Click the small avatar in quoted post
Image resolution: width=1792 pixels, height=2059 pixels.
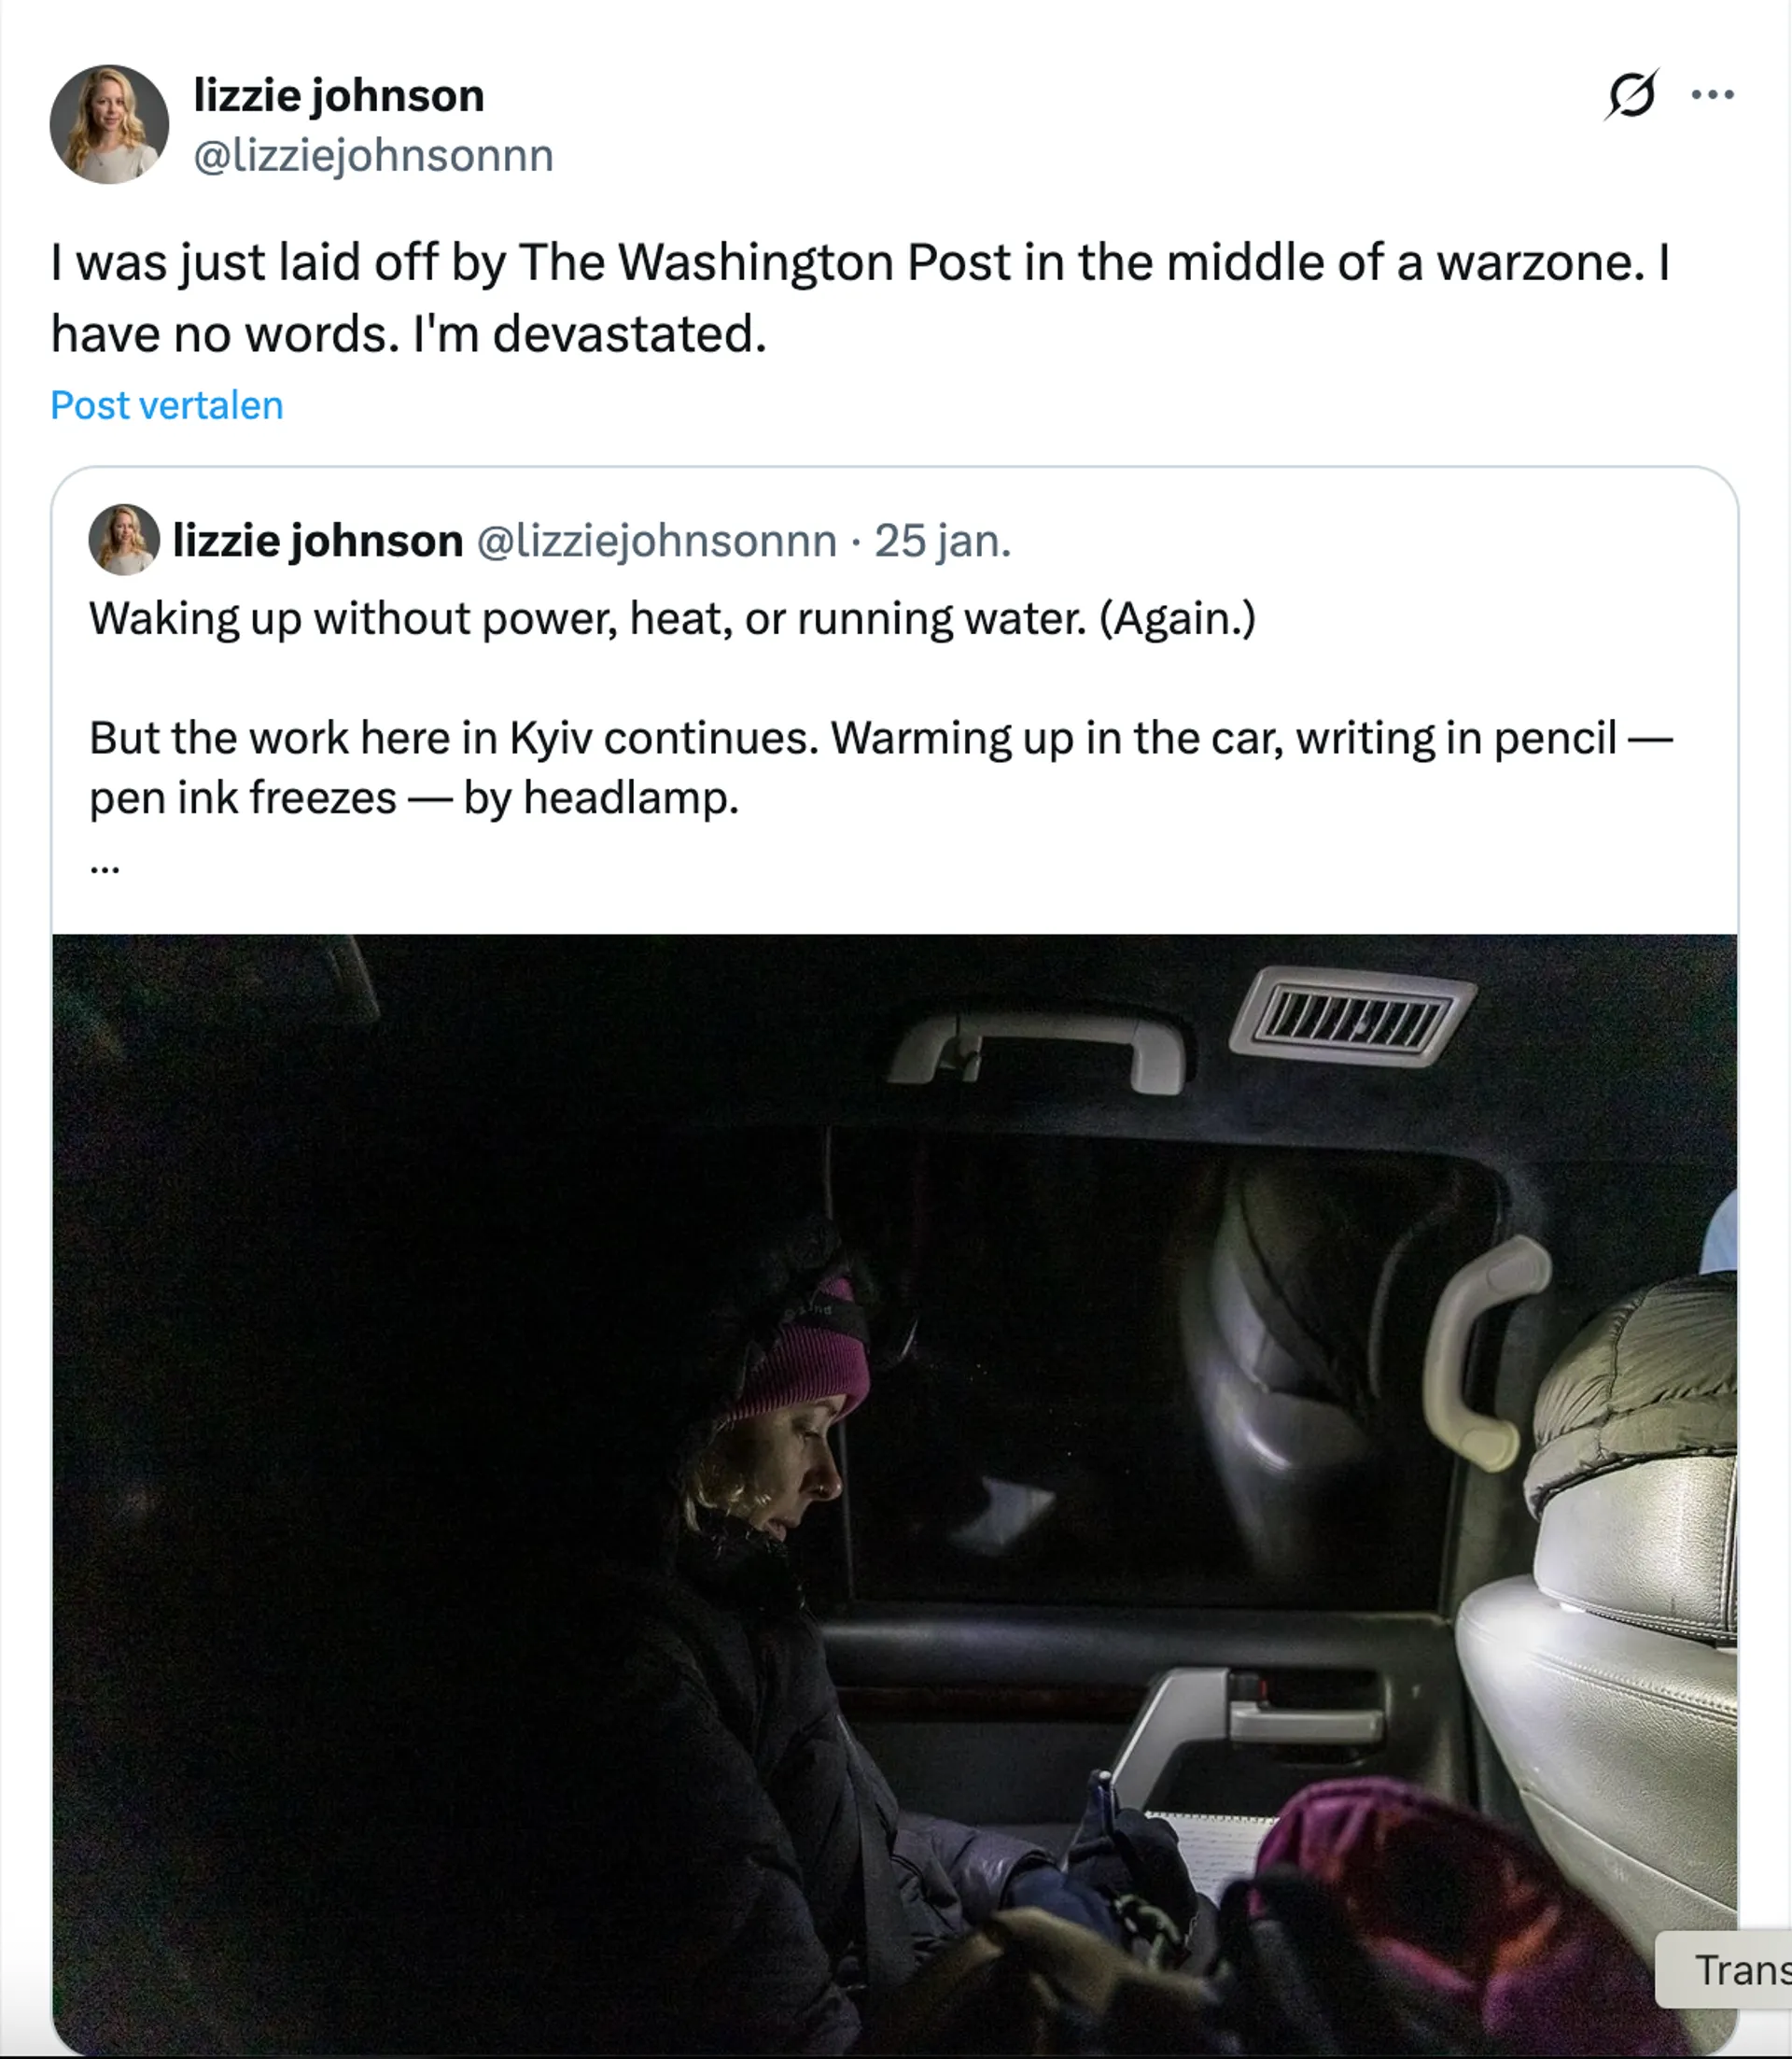click(124, 540)
